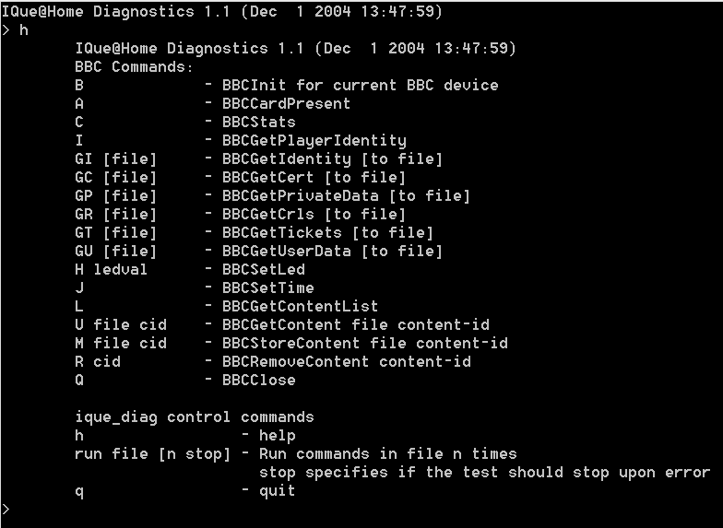Select the GI [file] command label

click(116, 158)
